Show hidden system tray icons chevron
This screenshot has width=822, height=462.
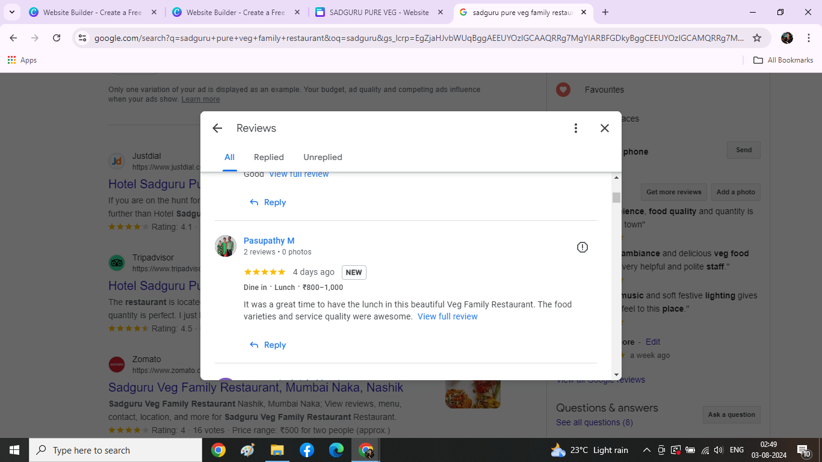click(x=647, y=450)
